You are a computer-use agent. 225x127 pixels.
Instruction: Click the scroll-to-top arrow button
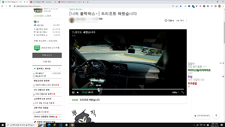216,116
